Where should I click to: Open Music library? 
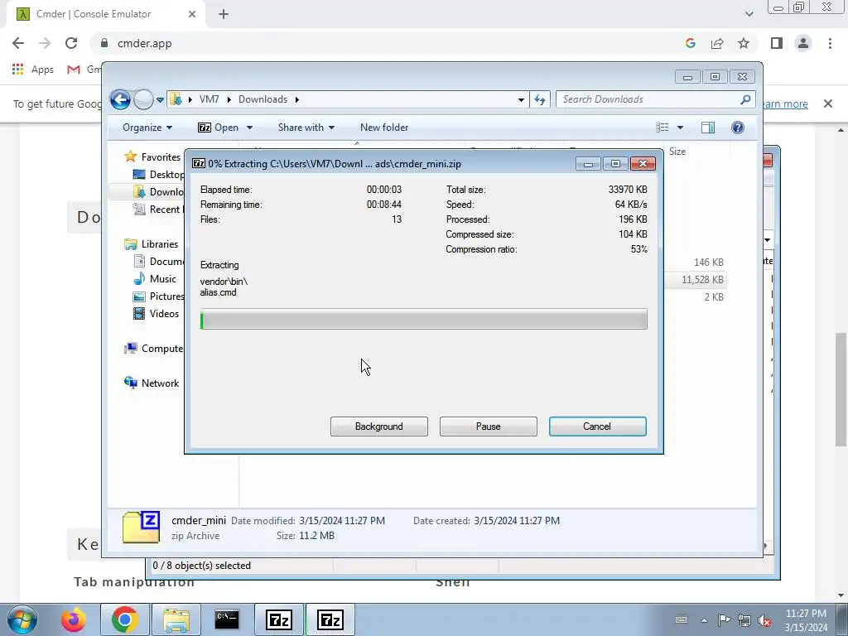coord(155,278)
